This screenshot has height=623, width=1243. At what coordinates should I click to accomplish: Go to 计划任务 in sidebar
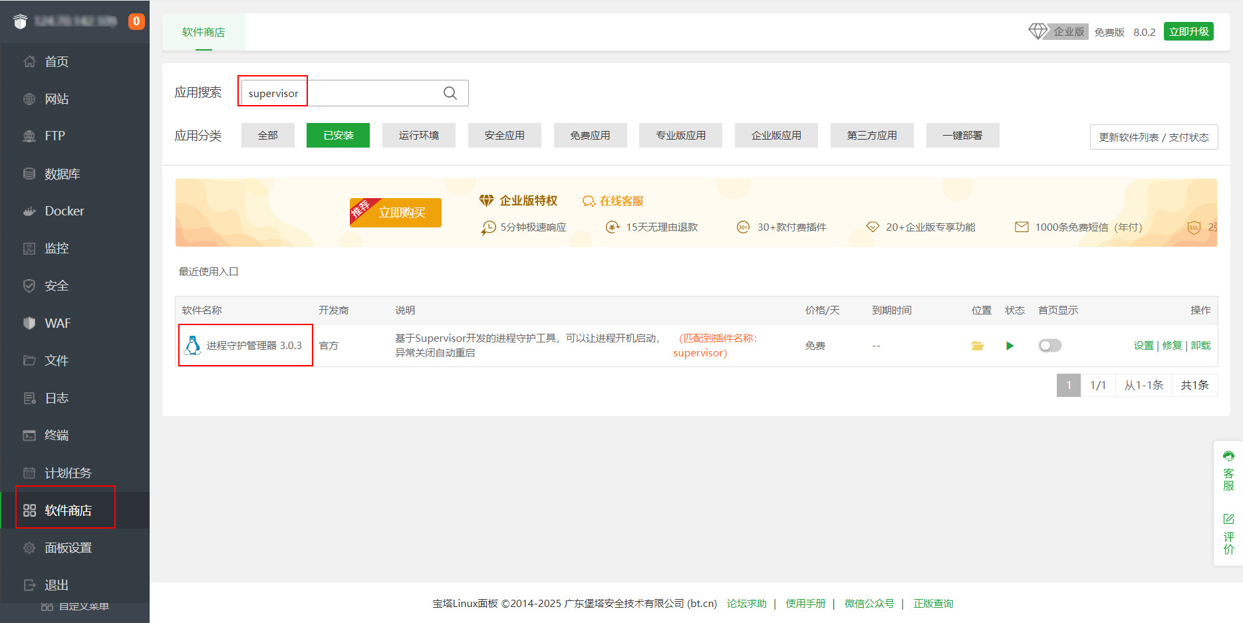(x=67, y=473)
